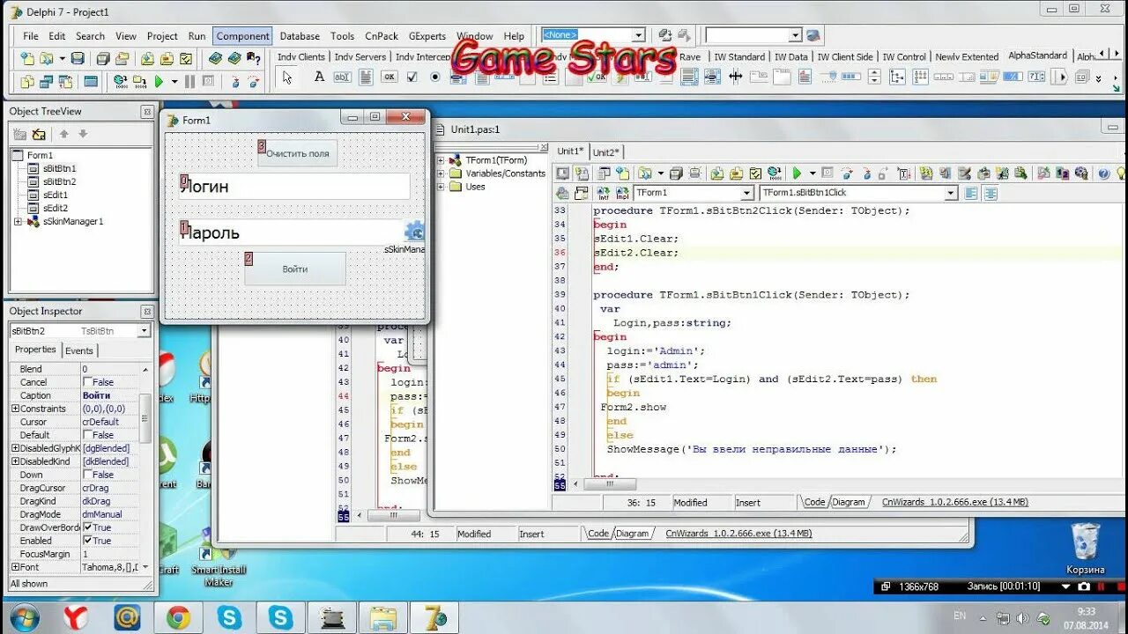
Task: Click the Intf jump icon in editor toolbar
Action: coord(604,193)
